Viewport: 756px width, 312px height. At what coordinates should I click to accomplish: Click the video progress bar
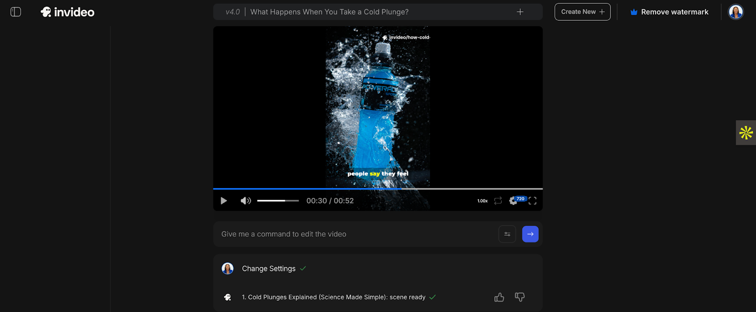tap(378, 189)
